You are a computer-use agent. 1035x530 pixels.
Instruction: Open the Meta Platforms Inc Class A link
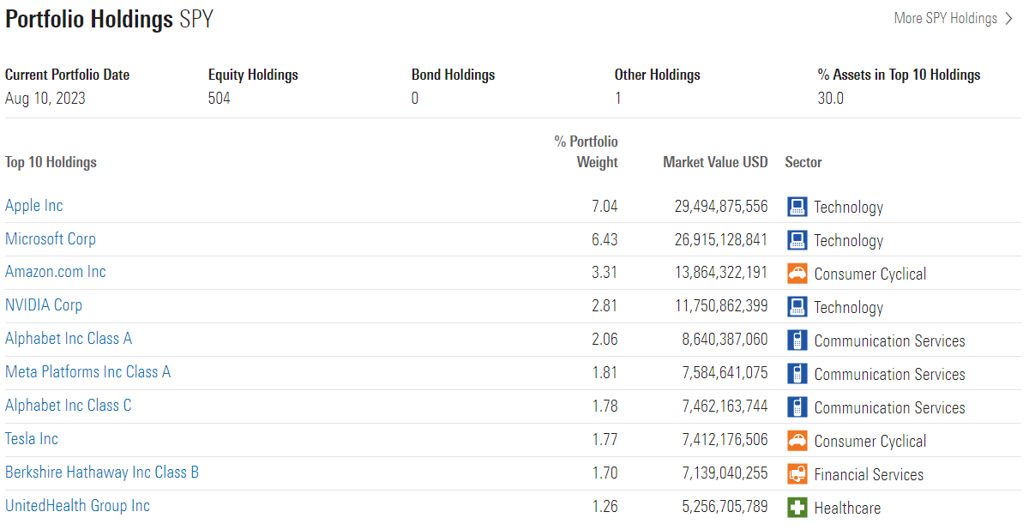pyautogui.click(x=88, y=372)
